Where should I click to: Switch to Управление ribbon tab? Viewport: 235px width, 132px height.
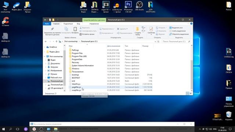pos(94,23)
